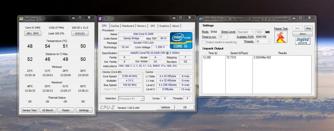Click the Freeze Test flame icon
This screenshot has width=334, height=131.
coord(281,37)
